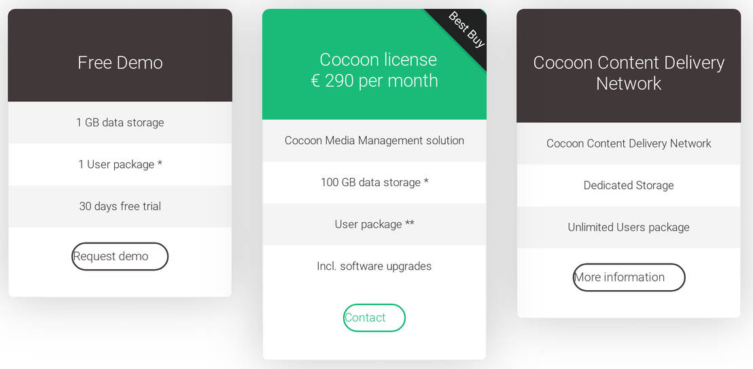Click the Cocoon Content Delivery Network feature row below the header
Screen dimensions: 753x369
coord(629,143)
